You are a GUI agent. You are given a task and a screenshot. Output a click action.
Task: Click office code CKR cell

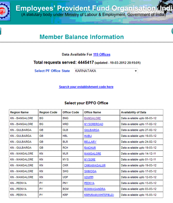point(72,166)
